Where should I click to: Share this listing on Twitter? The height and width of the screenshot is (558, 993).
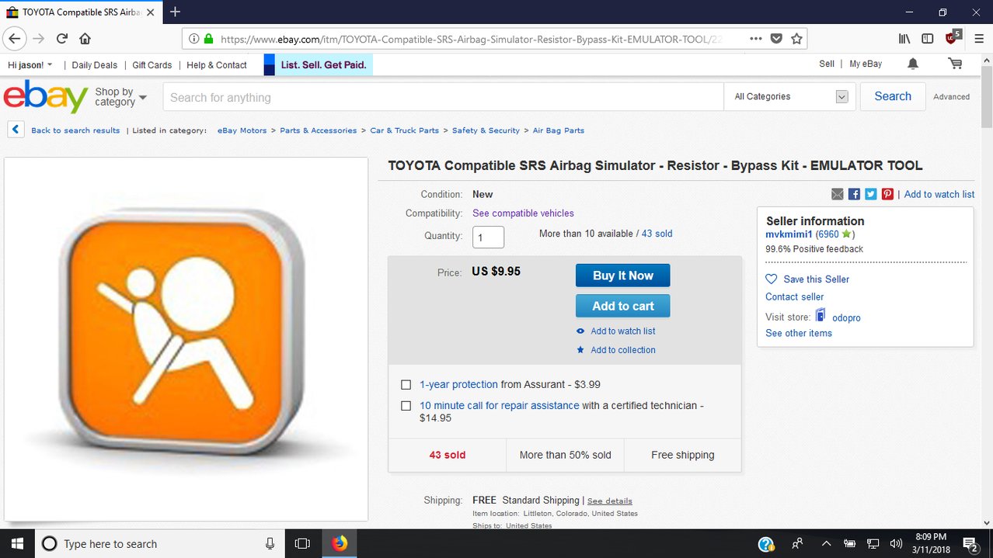pyautogui.click(x=871, y=194)
